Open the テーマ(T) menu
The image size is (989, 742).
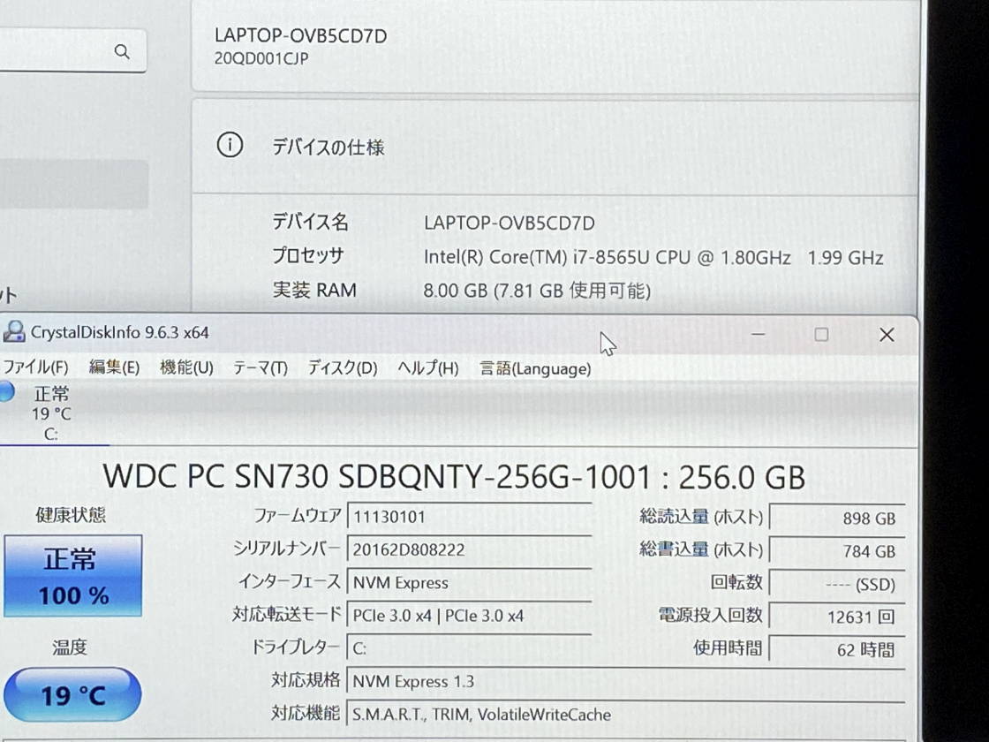coord(260,368)
